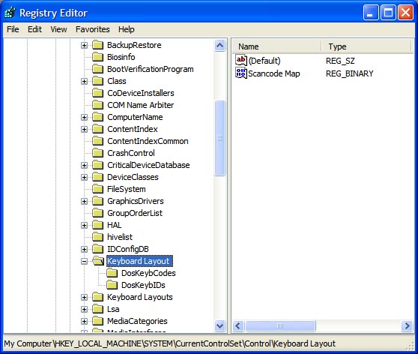The height and width of the screenshot is (354, 418).
Task: Click the ComputerName folder icon
Action: pos(98,117)
